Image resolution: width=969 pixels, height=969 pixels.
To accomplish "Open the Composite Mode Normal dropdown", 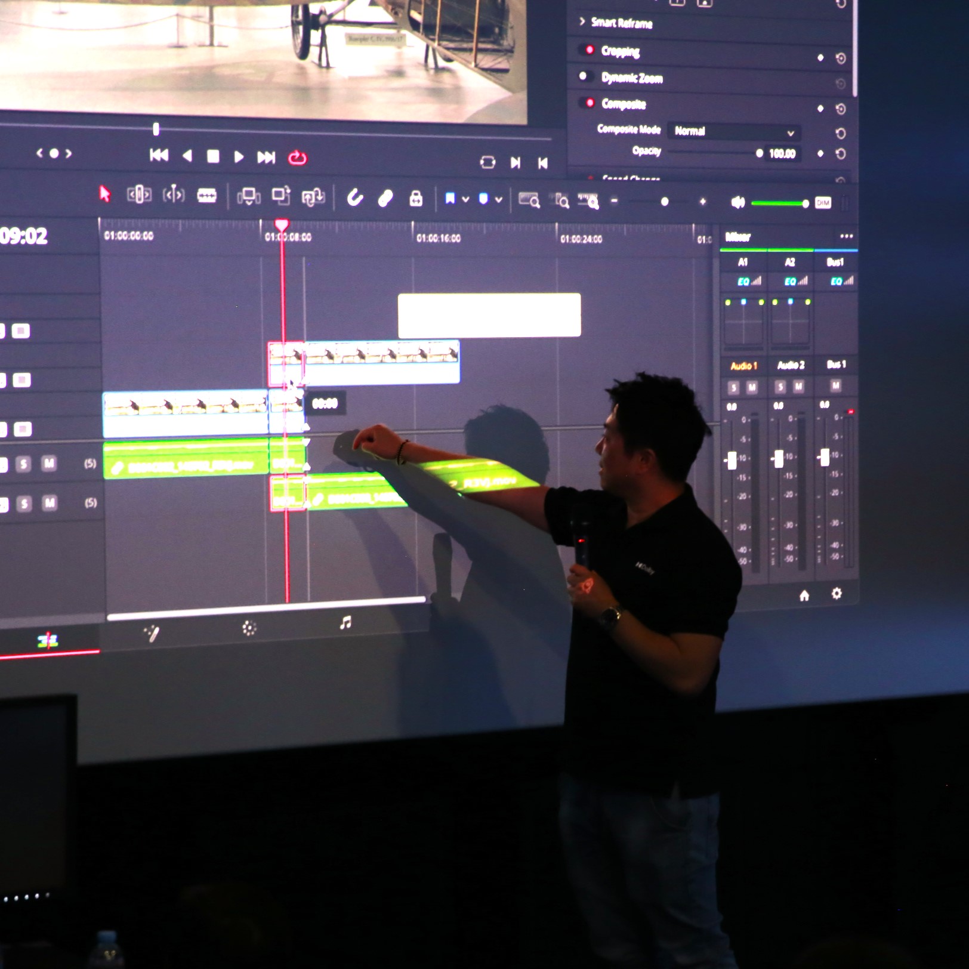I will tap(733, 132).
